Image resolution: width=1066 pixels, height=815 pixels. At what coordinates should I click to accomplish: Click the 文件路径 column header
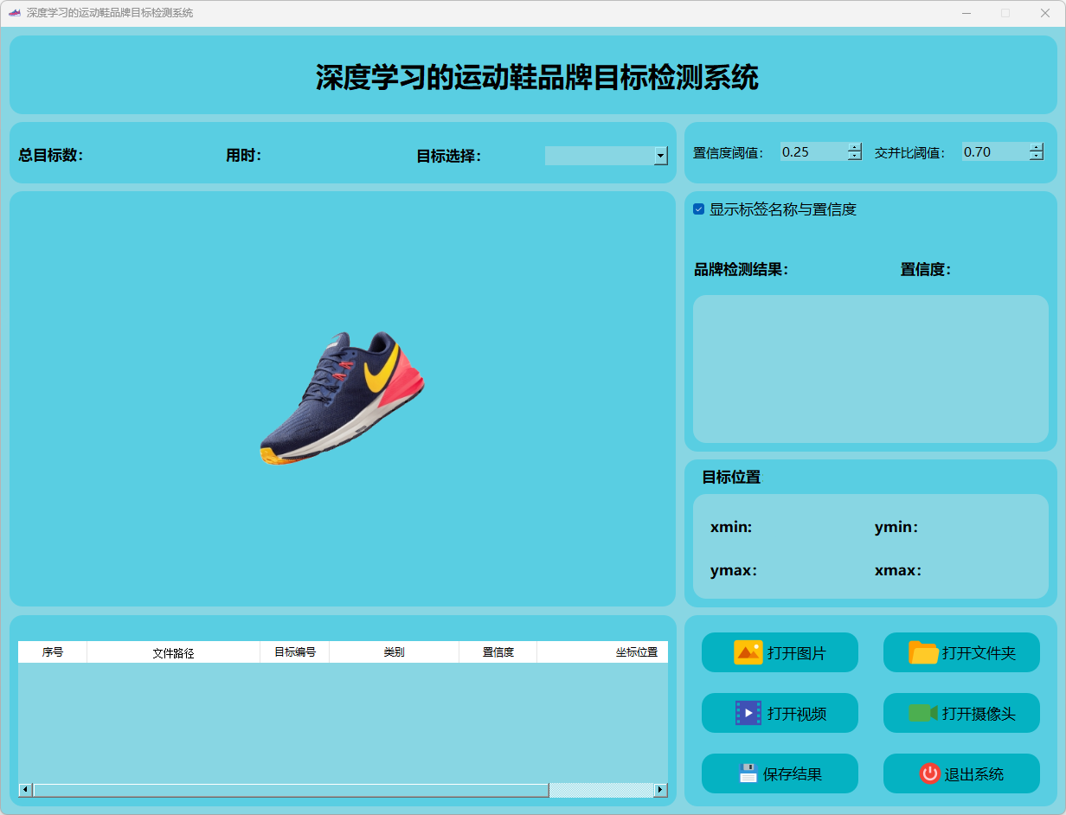[x=173, y=652]
